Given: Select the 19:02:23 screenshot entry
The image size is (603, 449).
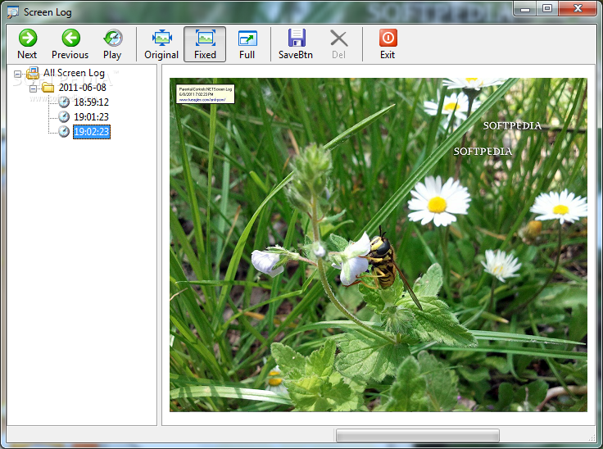Looking at the screenshot, I should [92, 132].
